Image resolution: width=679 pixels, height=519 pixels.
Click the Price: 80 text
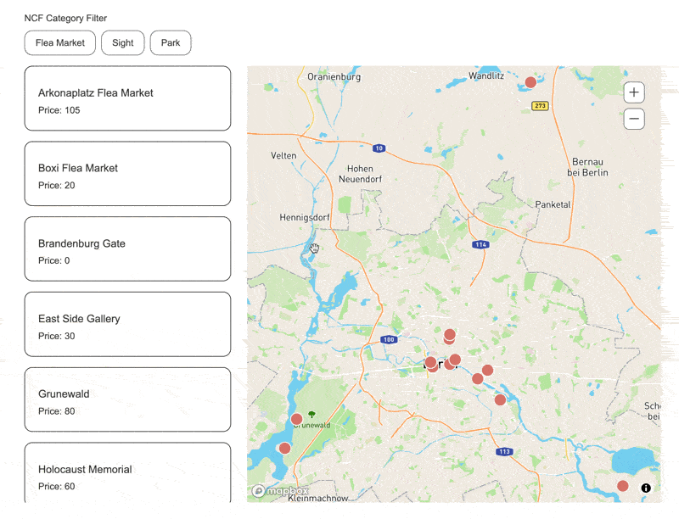(x=56, y=411)
